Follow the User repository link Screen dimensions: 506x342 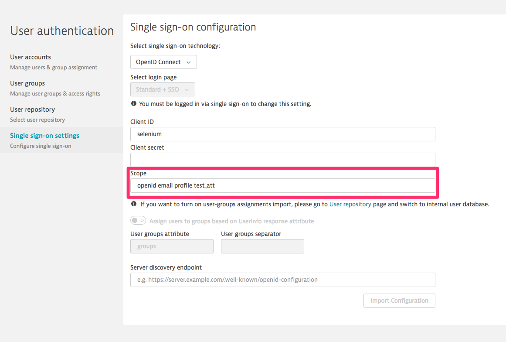(x=350, y=204)
